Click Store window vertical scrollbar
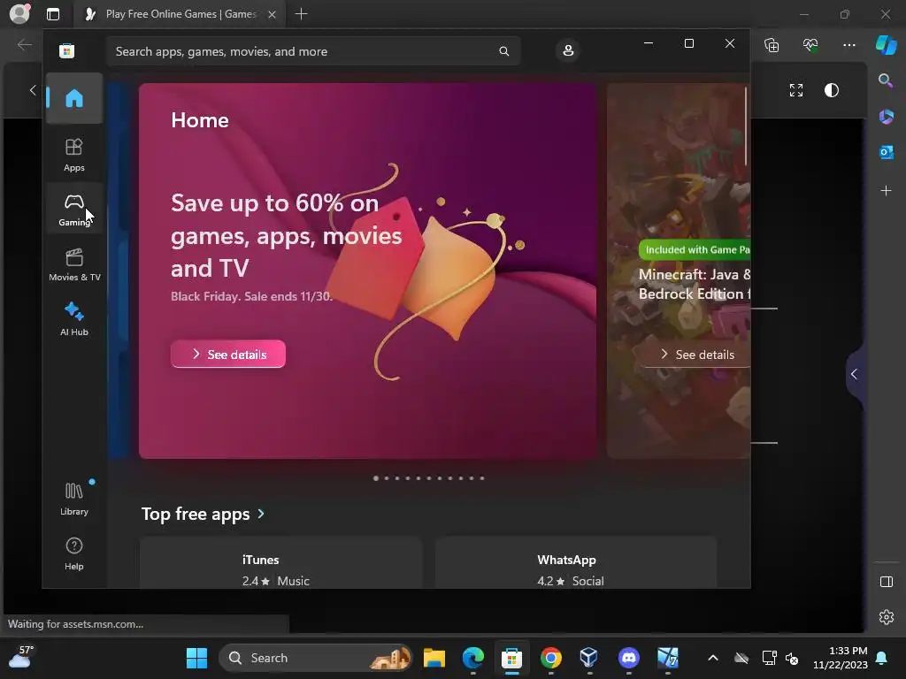 coord(746,126)
